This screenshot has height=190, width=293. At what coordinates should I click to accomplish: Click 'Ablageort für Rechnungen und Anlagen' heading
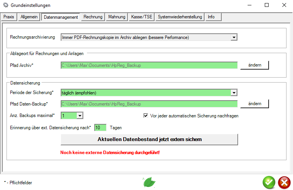click(47, 54)
